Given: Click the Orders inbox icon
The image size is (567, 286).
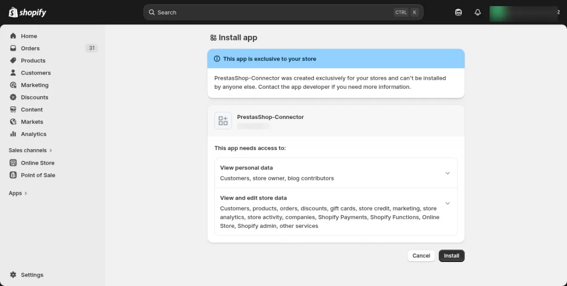Looking at the screenshot, I should coord(13,48).
